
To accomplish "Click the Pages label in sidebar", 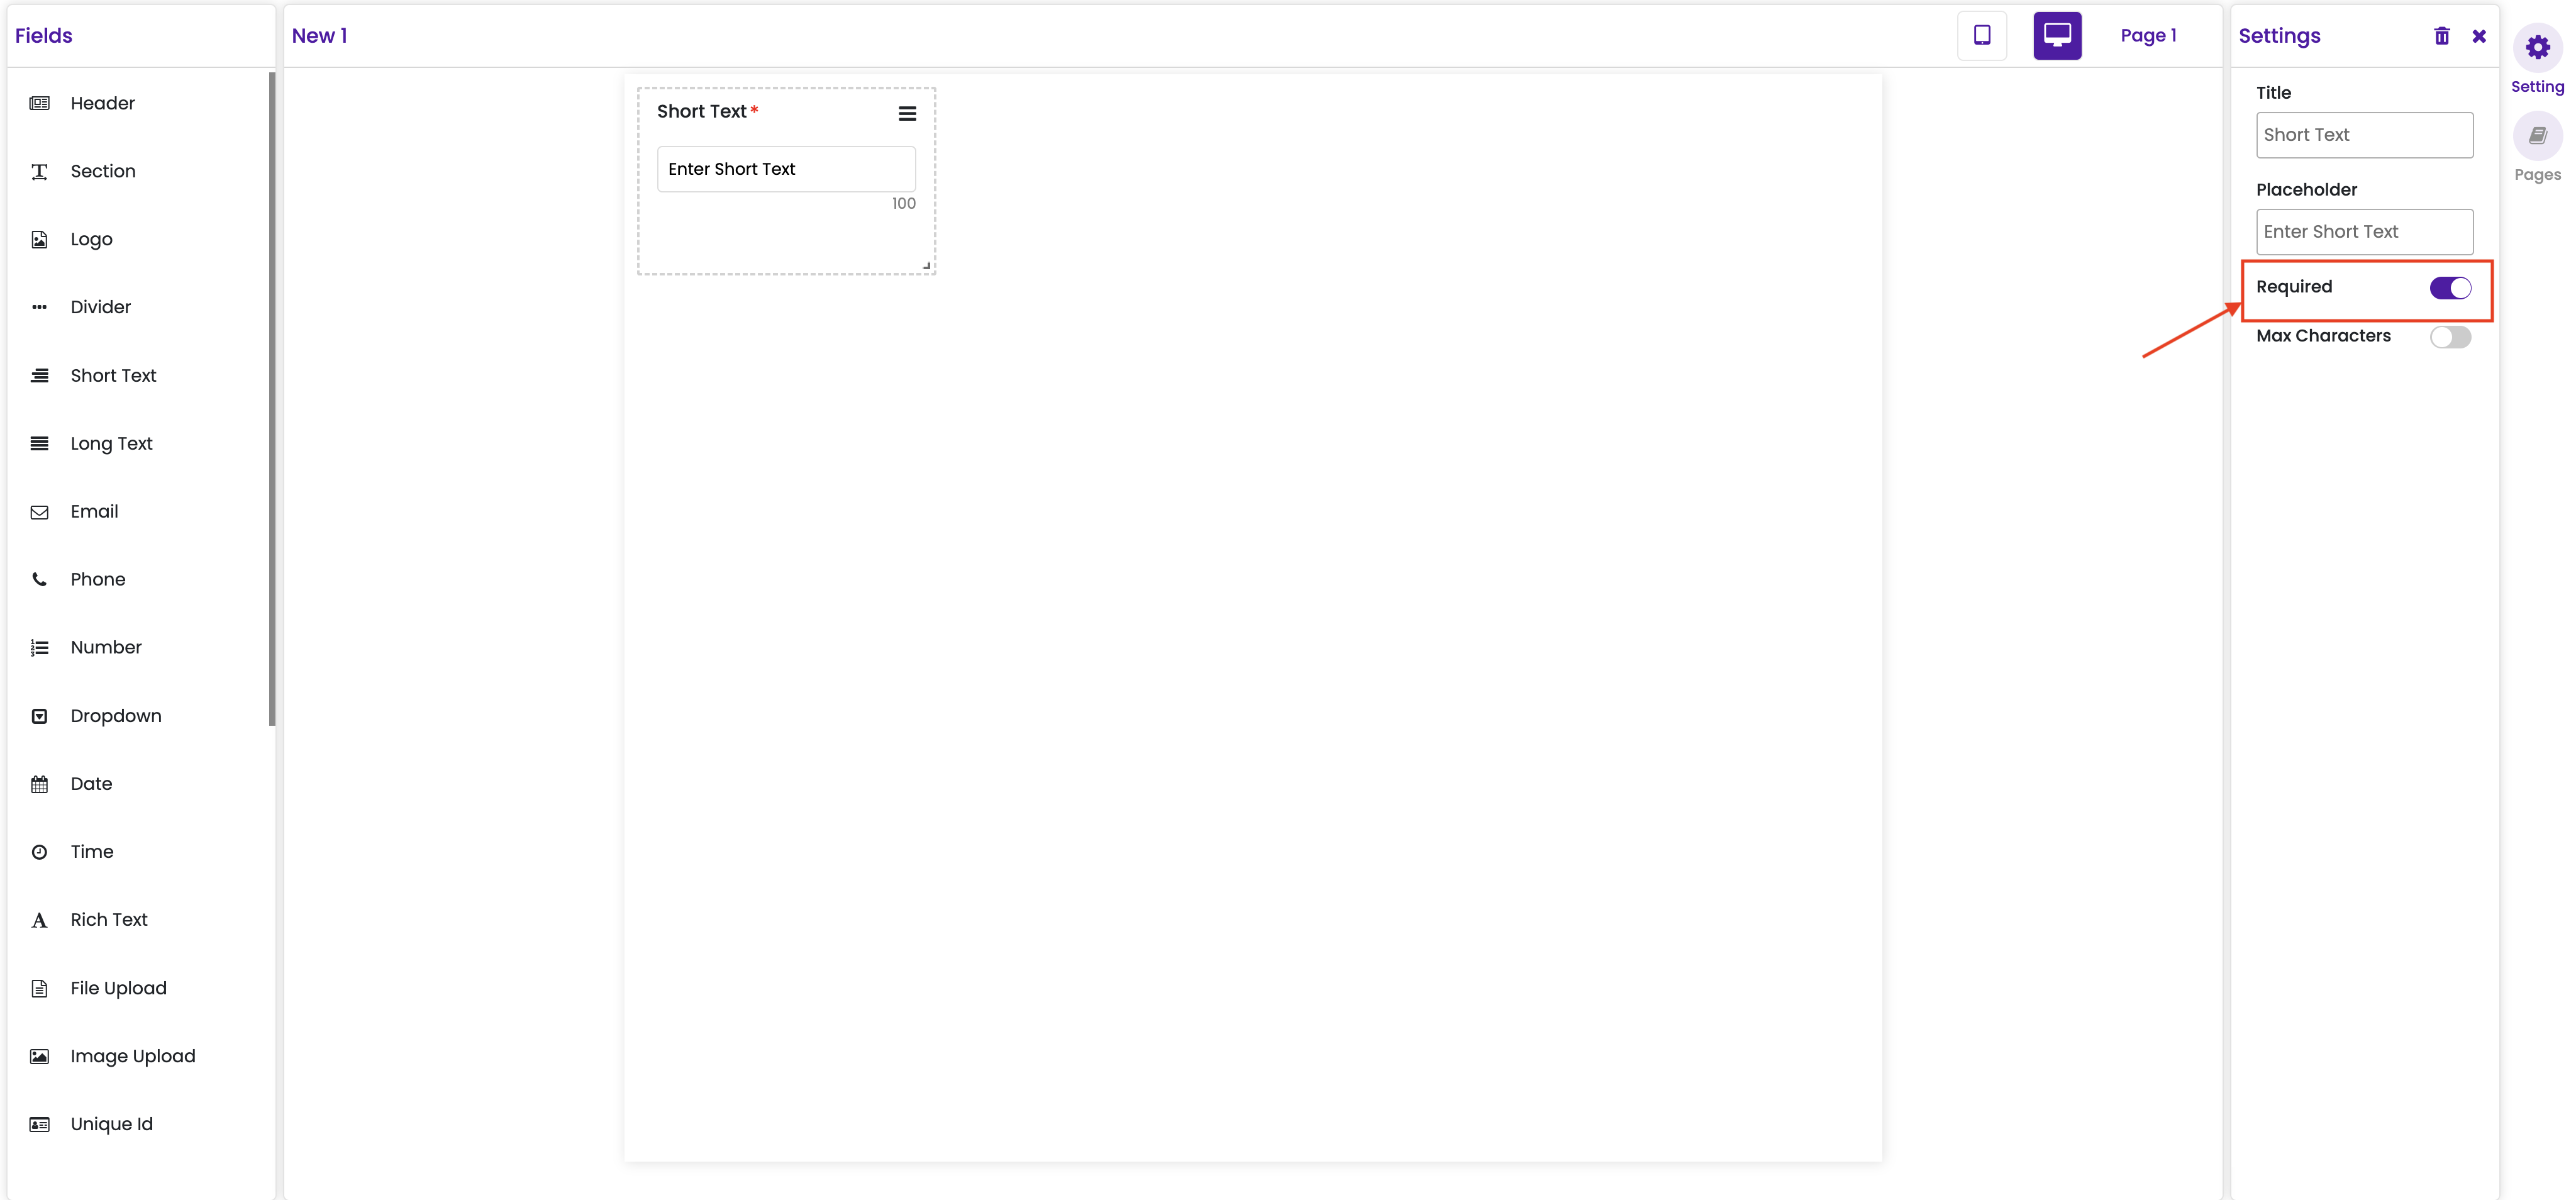I will 2537,175.
